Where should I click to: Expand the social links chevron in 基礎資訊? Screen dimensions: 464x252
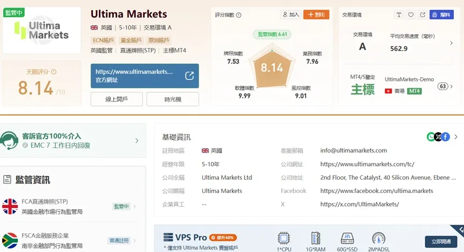tap(456, 137)
